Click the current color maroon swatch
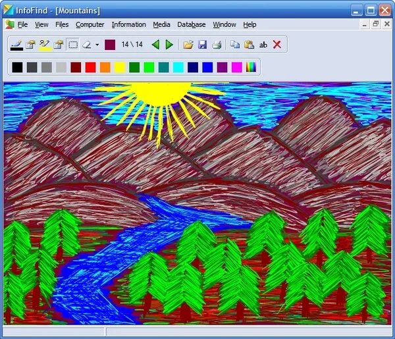The image size is (395, 339). pyautogui.click(x=110, y=45)
